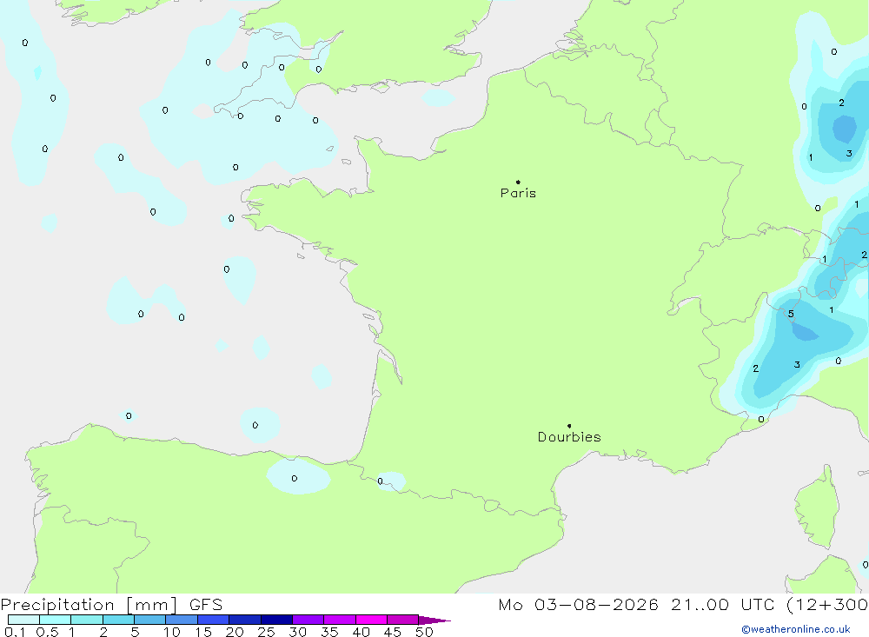This screenshot has height=637, width=869.
Task: Click the 20–25 mm dark blue legend swatch
Action: 245,620
